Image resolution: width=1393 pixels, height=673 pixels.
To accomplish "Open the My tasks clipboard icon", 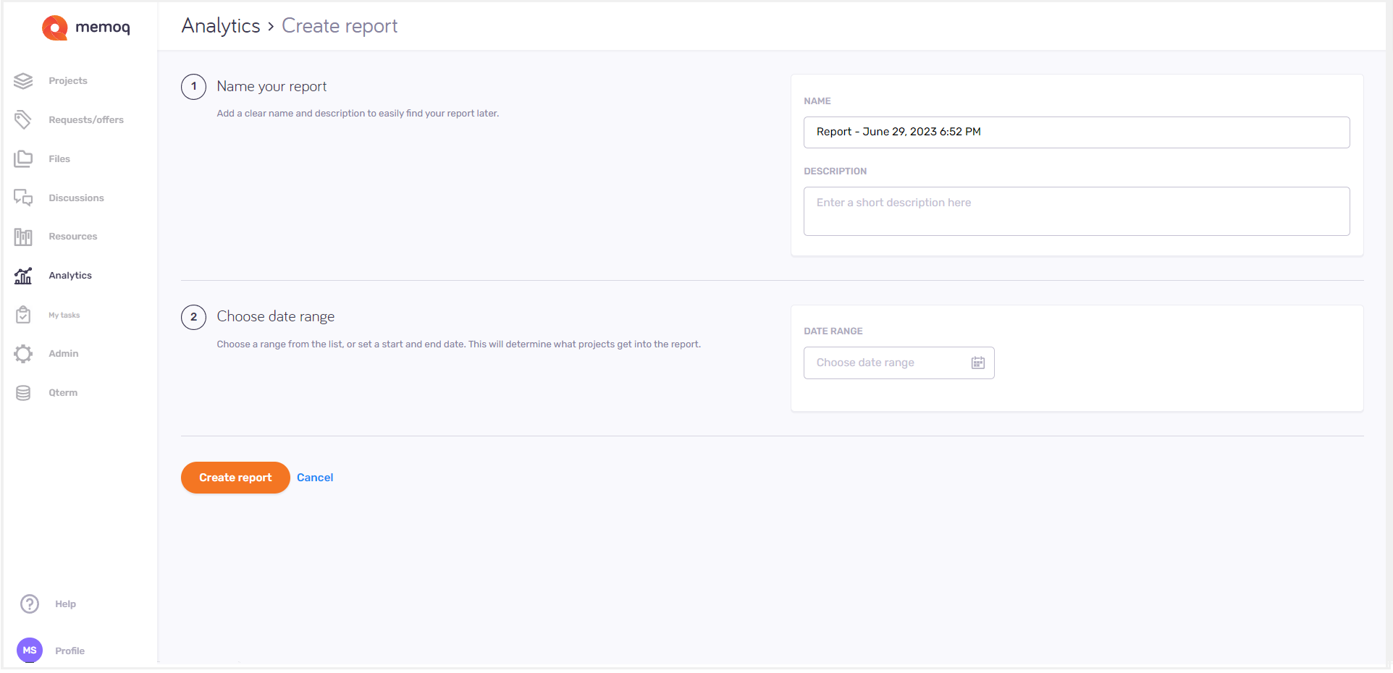I will pyautogui.click(x=23, y=315).
